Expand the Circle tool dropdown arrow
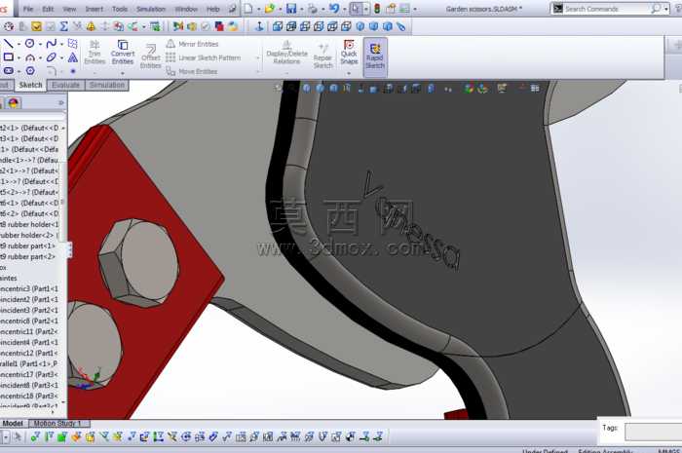The height and width of the screenshot is (453, 682). point(40,44)
